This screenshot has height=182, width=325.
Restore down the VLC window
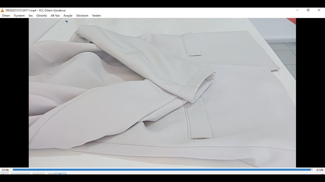click(308, 10)
